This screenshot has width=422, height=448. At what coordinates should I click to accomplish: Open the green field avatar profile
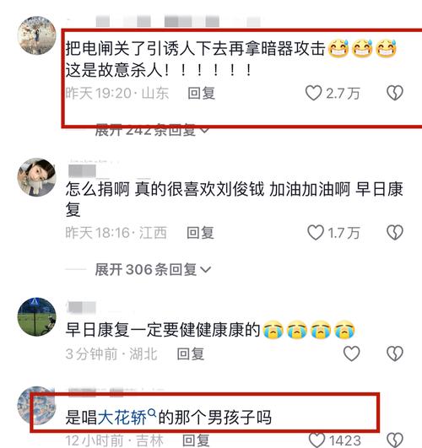(x=36, y=316)
